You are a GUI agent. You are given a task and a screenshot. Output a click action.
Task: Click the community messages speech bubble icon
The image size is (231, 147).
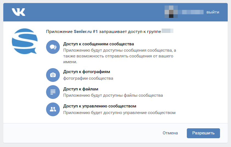pos(53,47)
